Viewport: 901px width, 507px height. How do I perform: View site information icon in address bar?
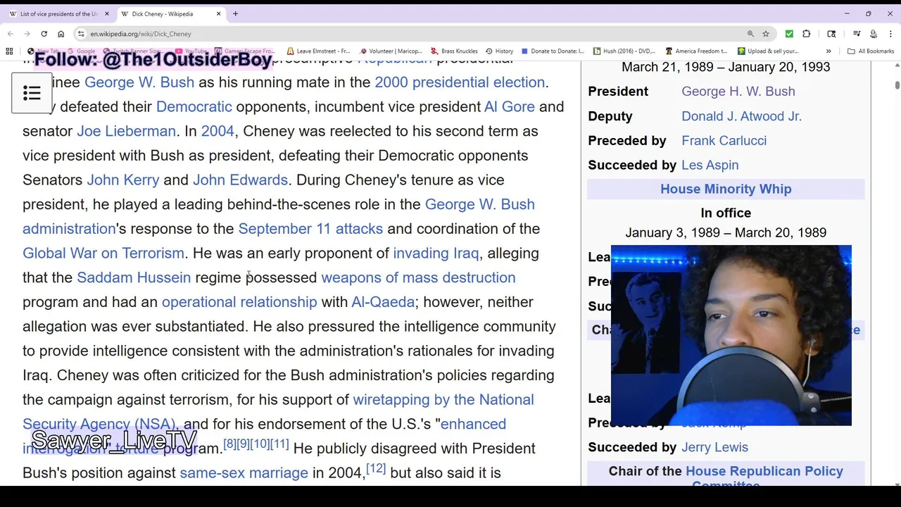[x=82, y=34]
